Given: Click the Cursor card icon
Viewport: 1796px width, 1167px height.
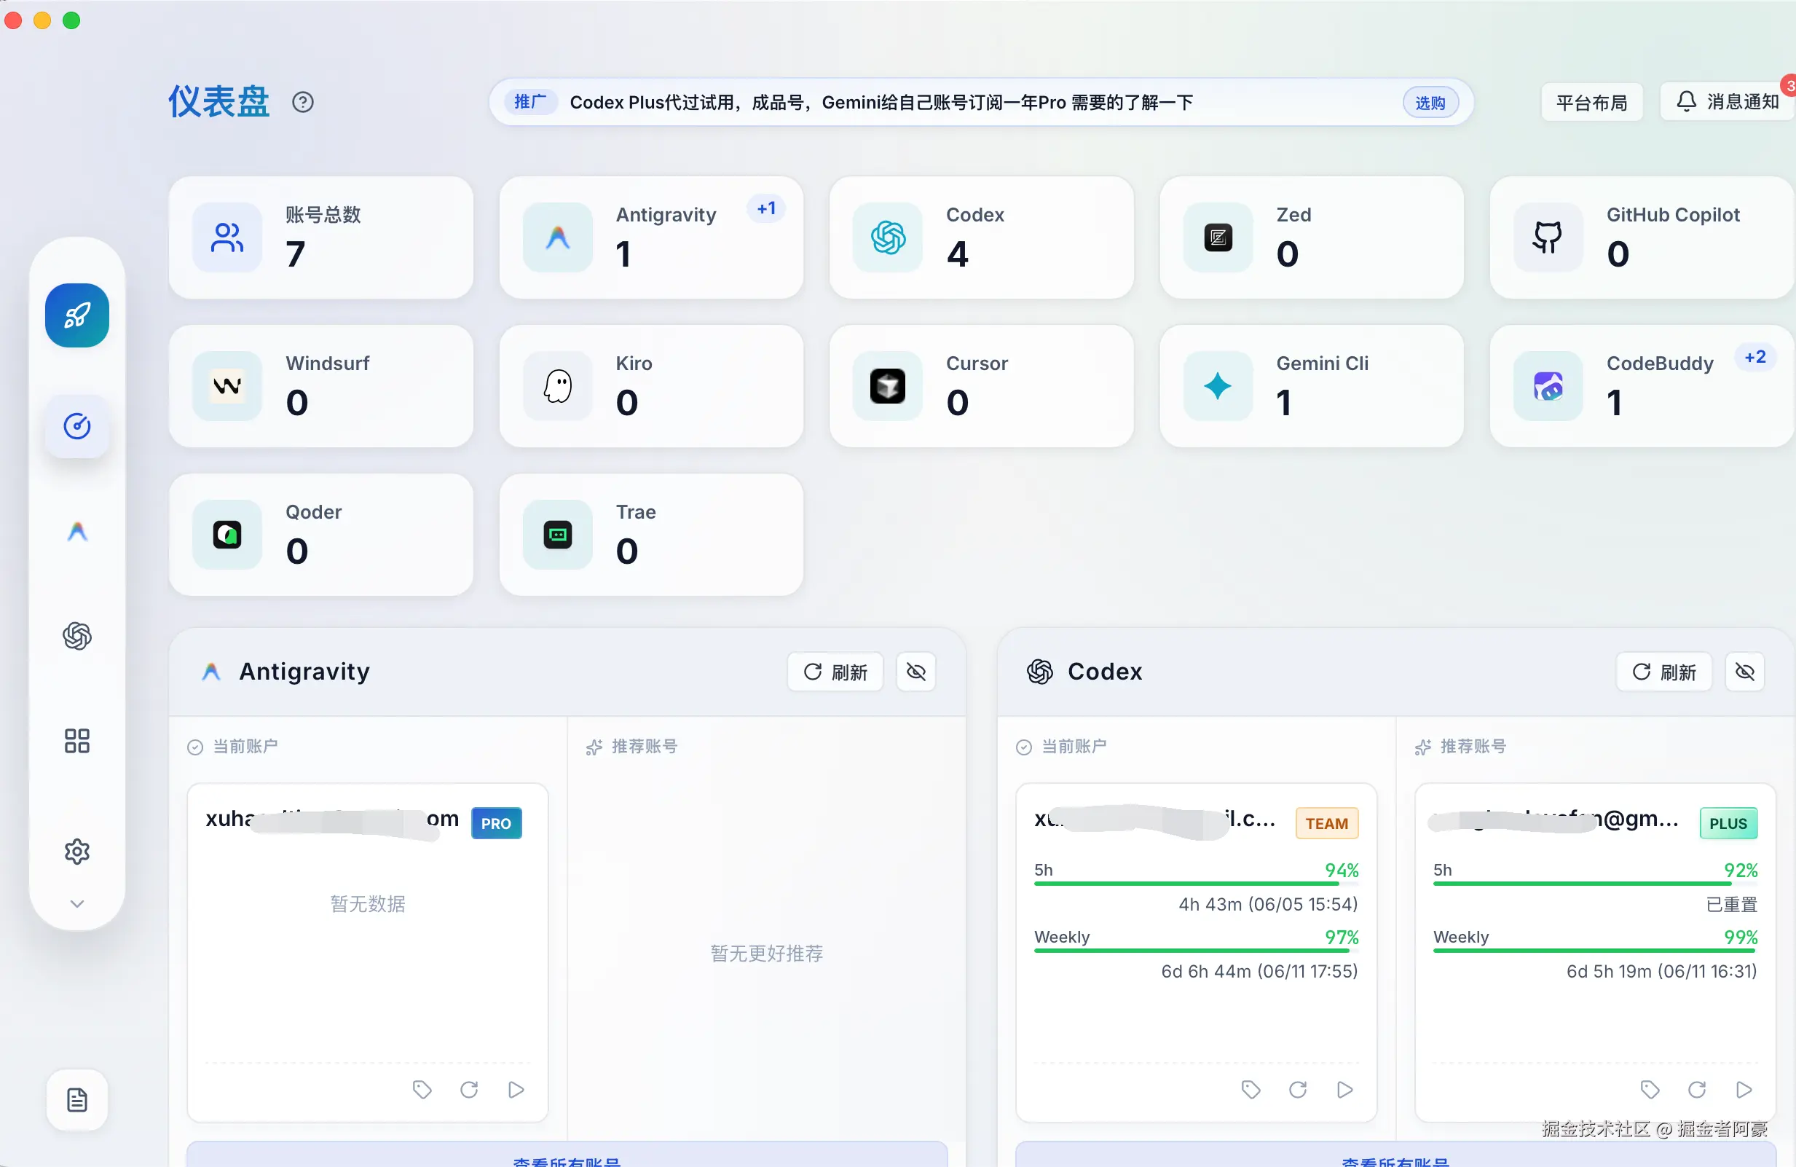Looking at the screenshot, I should pyautogui.click(x=887, y=387).
